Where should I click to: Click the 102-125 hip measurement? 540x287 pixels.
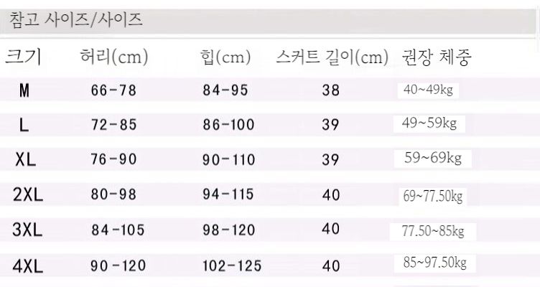pos(232,266)
